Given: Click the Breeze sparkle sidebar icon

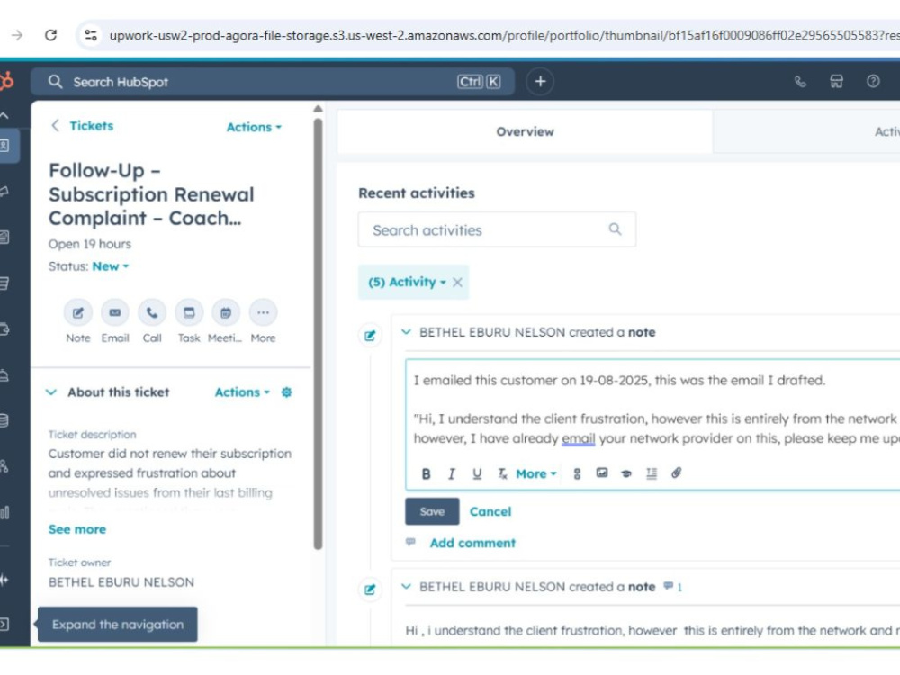Looking at the screenshot, I should click(4, 580).
